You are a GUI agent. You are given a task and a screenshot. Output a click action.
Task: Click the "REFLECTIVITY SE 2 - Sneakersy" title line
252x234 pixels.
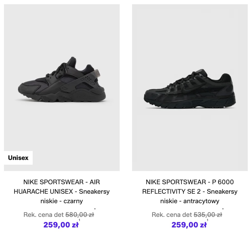[x=190, y=192]
